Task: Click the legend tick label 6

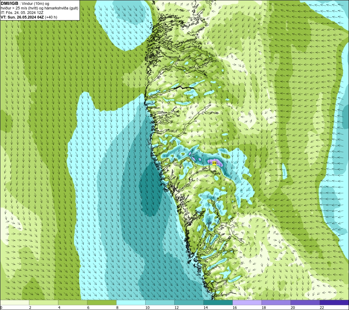Action: [x=88, y=308]
